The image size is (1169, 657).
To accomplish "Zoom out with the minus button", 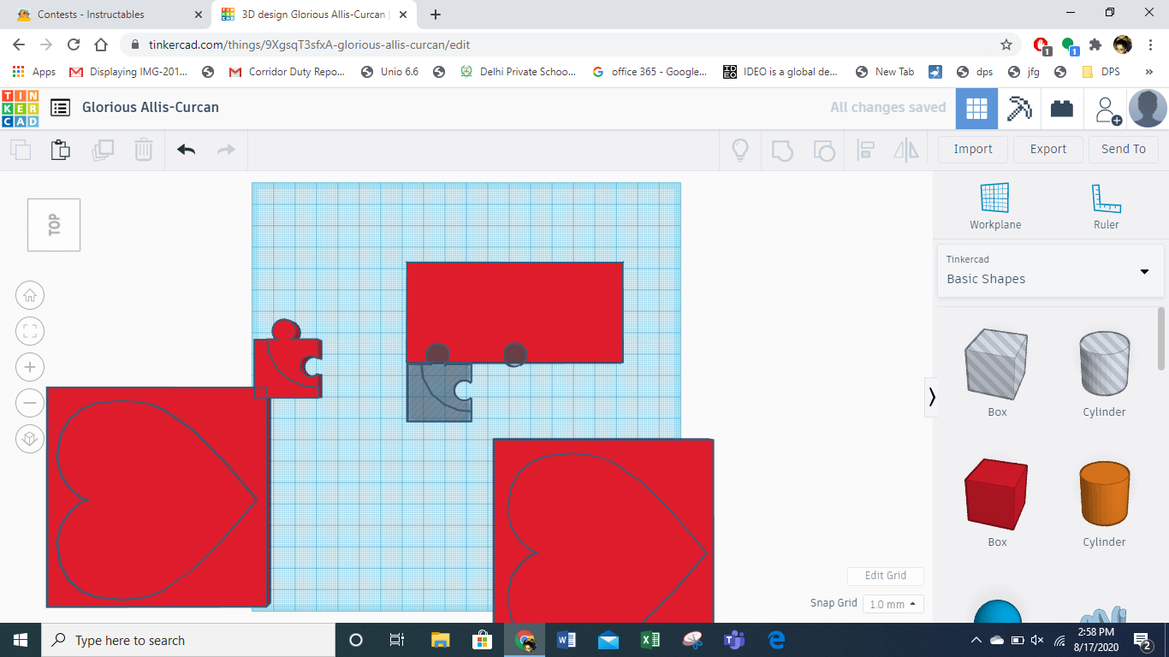I will tap(30, 403).
